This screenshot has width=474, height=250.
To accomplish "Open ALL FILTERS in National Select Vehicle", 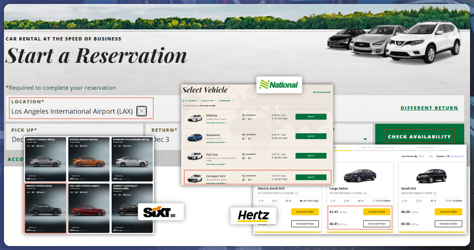I will point(190,101).
